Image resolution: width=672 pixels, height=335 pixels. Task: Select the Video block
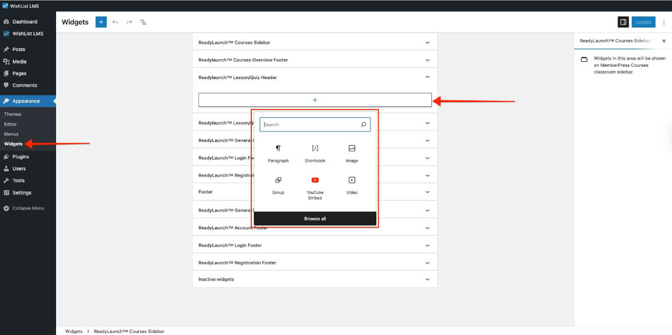(352, 185)
